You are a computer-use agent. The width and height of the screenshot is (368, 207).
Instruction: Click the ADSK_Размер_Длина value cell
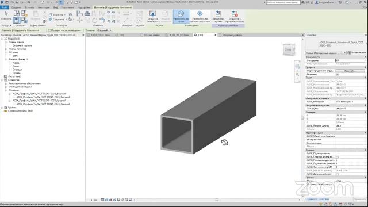pyautogui.click(x=350, y=126)
